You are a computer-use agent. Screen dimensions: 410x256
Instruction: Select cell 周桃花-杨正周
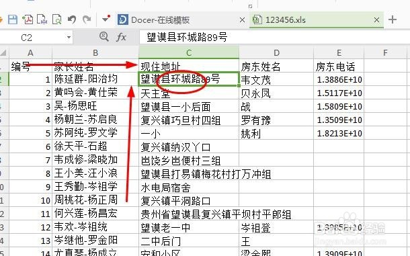[95, 200]
